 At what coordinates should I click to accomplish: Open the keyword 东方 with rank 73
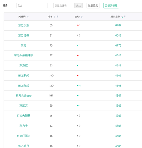coord(23,45)
